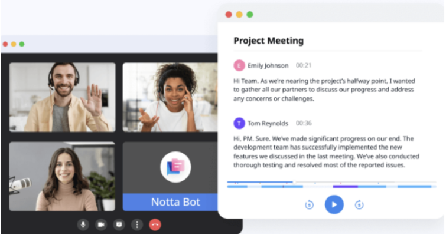This screenshot has width=446, height=235.
Task: Click Tom Reynolds' purple avatar
Action: pos(239,123)
